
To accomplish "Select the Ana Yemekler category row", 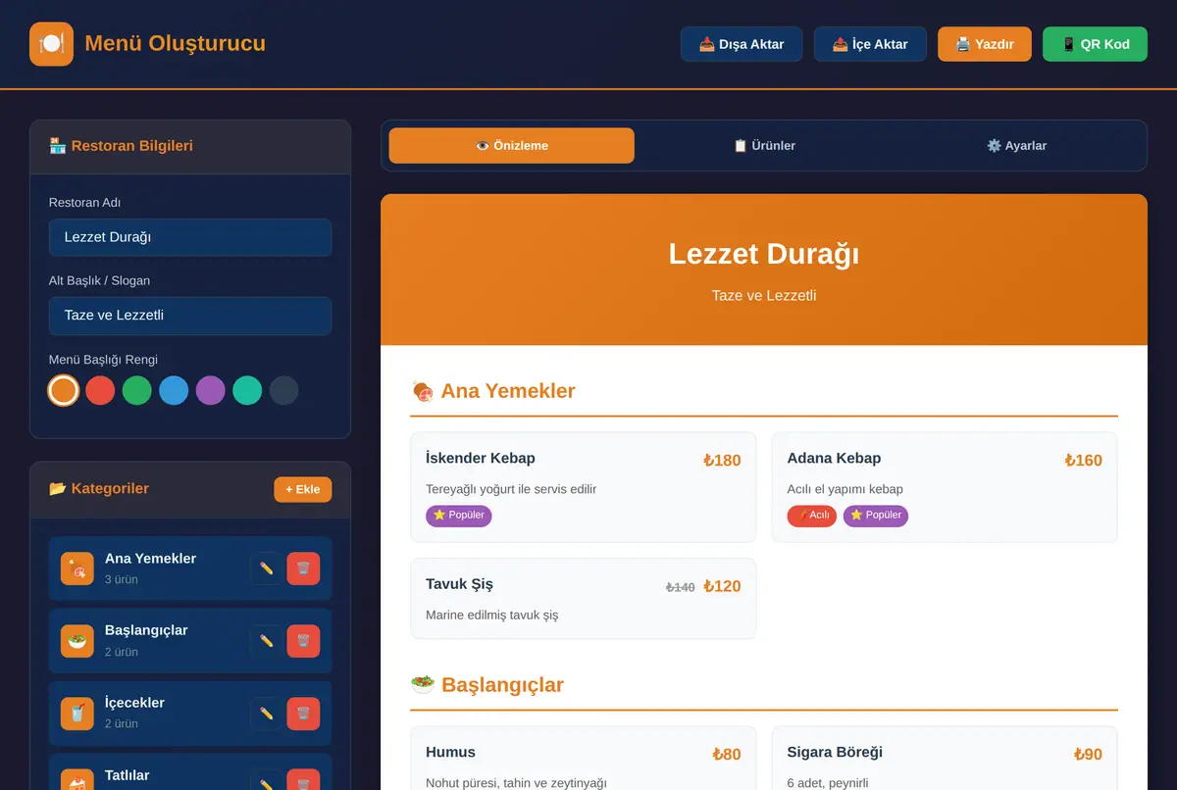I will (190, 568).
